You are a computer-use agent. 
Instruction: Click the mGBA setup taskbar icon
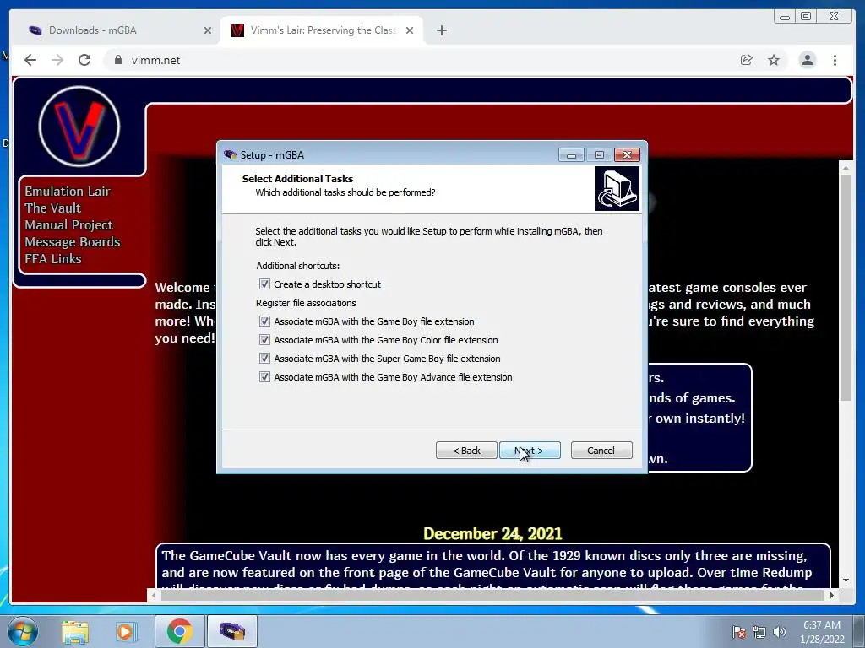pos(231,631)
